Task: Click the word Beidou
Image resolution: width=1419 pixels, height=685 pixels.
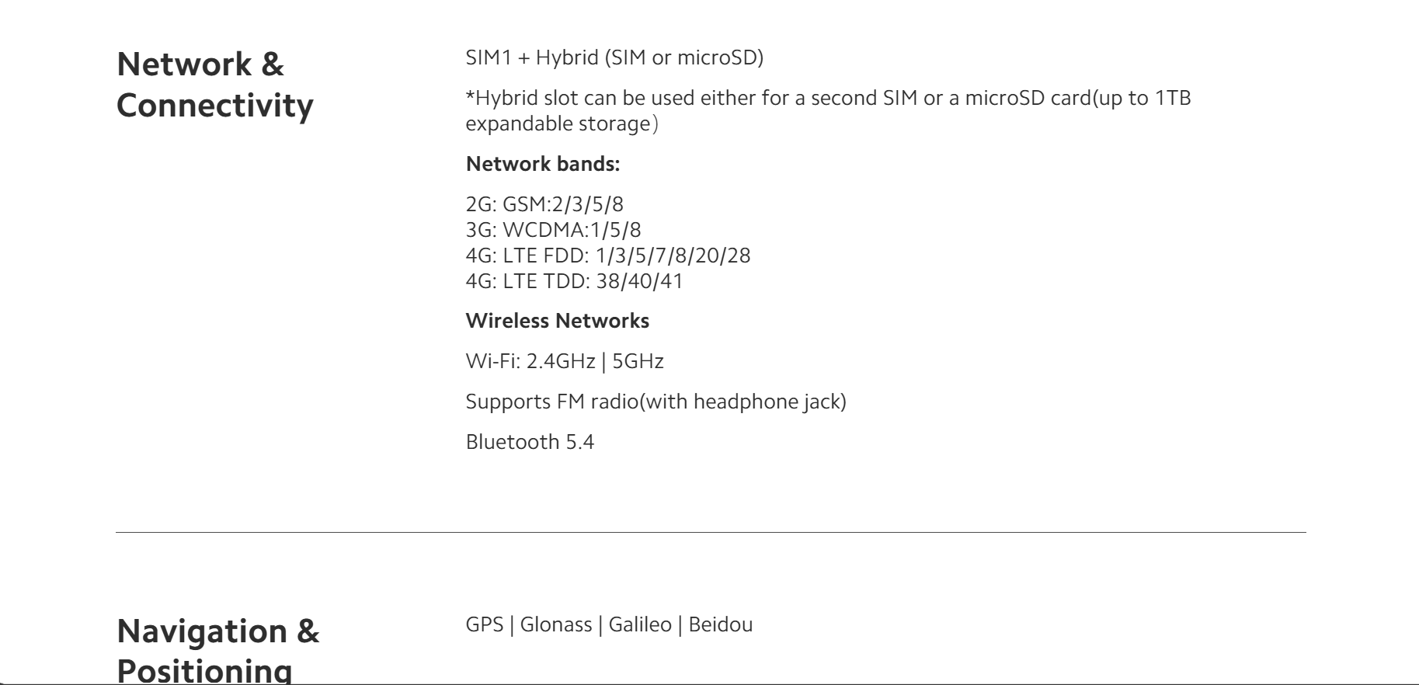Action: click(720, 624)
